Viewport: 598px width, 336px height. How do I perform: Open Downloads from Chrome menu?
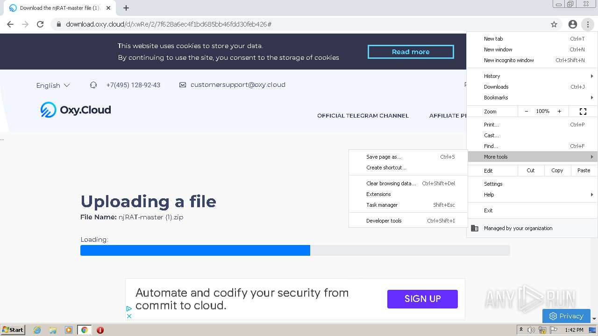point(533,87)
